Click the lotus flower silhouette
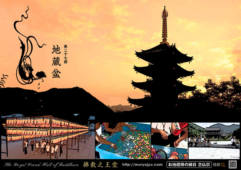241x170 pixels. (41, 75)
